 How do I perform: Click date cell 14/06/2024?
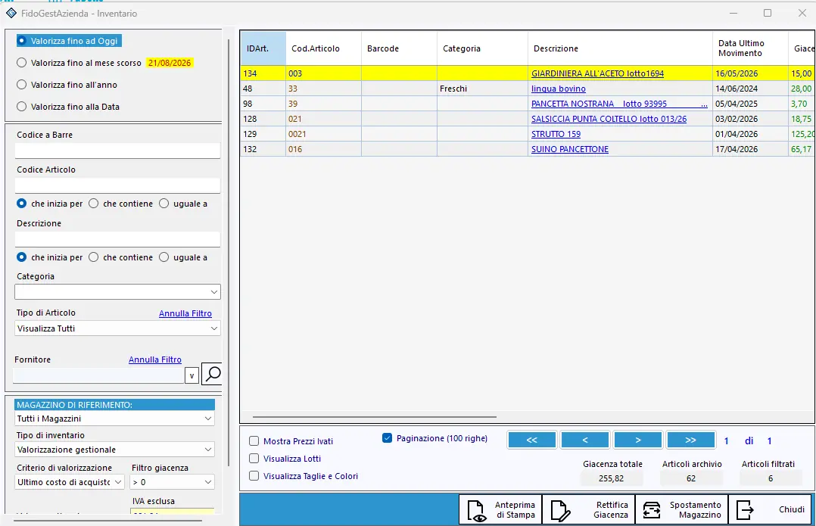750,89
